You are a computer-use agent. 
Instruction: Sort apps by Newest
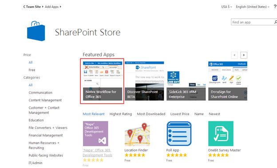(x=214, y=114)
